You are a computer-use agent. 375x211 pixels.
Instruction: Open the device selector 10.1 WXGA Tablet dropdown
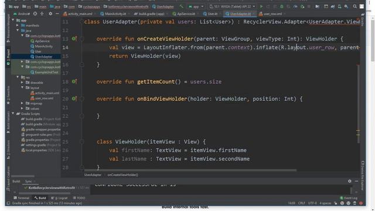tap(232, 6)
